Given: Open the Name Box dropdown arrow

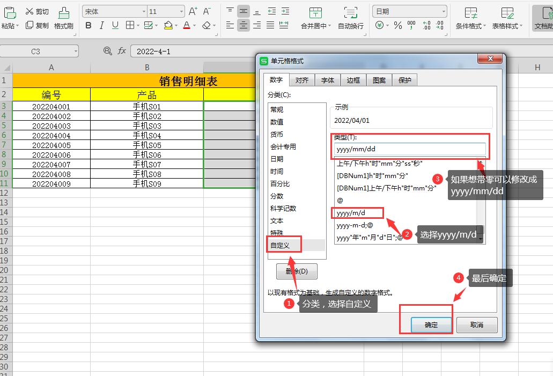Looking at the screenshot, I should click(76, 51).
